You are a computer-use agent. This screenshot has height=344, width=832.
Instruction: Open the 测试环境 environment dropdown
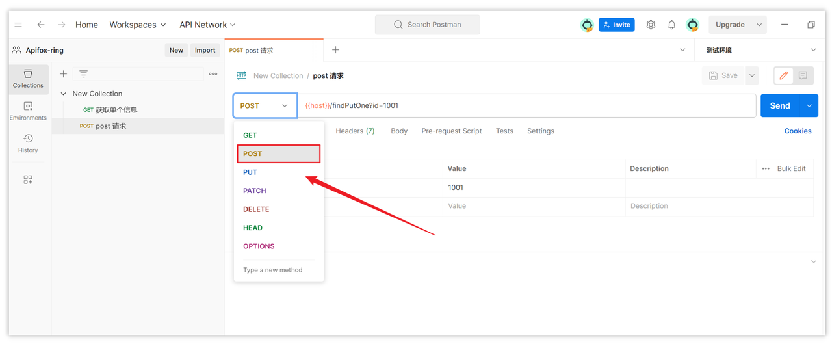(760, 50)
